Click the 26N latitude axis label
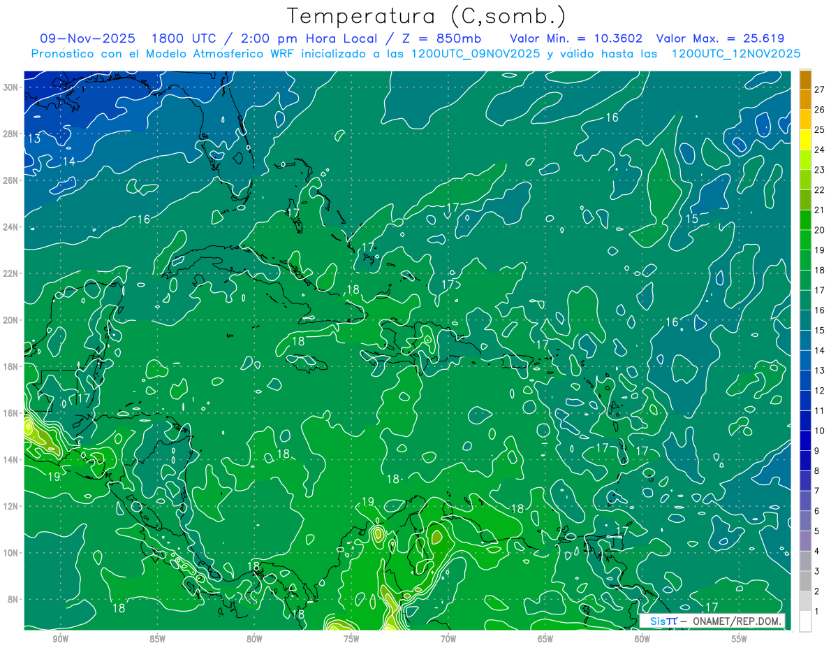838x648 pixels. coord(10,180)
